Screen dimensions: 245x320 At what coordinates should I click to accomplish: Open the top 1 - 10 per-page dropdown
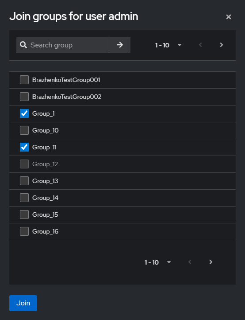tap(168, 45)
